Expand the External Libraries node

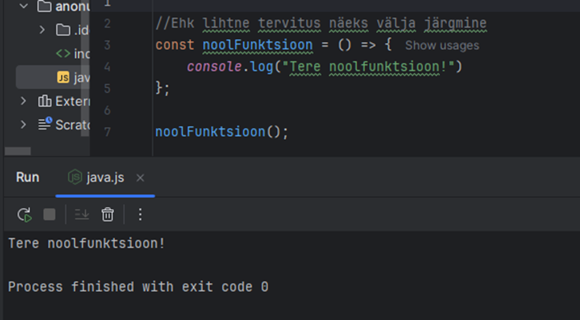[24, 101]
